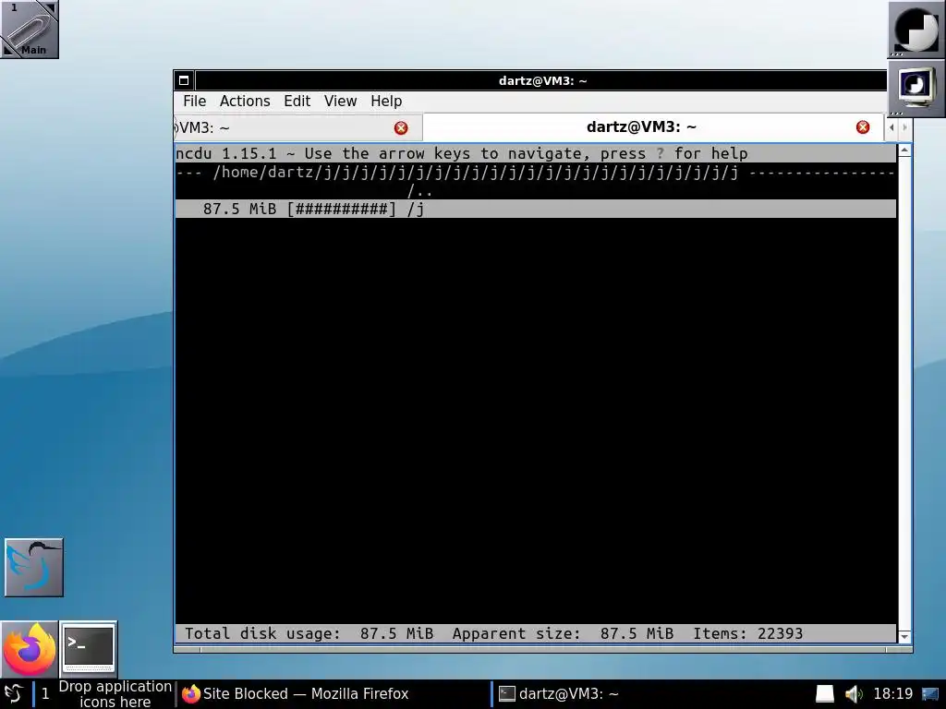Click the terminal scrollbar up arrow

pos(904,150)
